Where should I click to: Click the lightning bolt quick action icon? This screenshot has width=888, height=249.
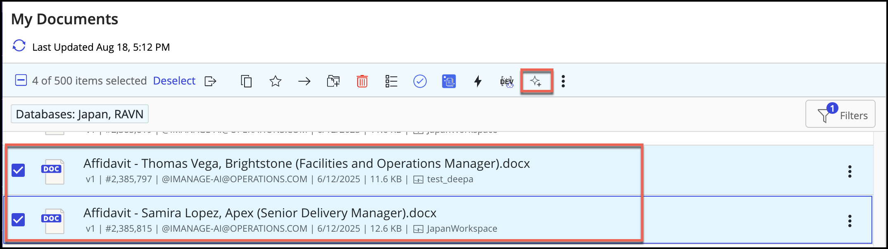coord(478,81)
